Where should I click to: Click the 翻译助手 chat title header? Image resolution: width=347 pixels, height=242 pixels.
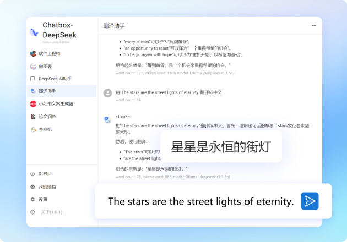(x=114, y=26)
